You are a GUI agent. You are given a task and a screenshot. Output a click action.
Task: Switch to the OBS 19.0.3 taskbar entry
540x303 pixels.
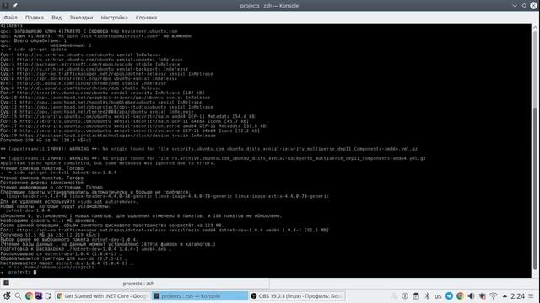(x=297, y=295)
